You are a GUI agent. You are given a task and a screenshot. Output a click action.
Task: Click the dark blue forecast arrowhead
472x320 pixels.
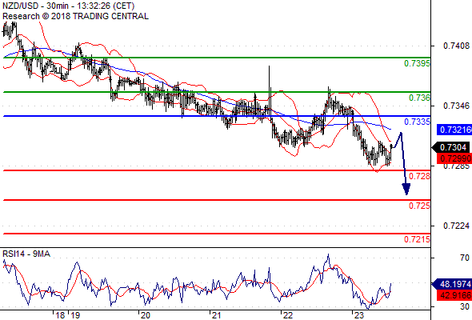406,189
